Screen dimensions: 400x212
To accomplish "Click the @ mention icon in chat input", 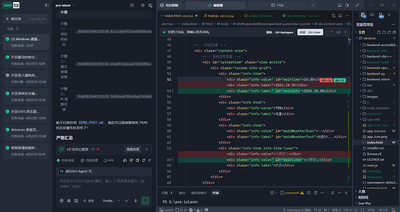I will [61, 200].
